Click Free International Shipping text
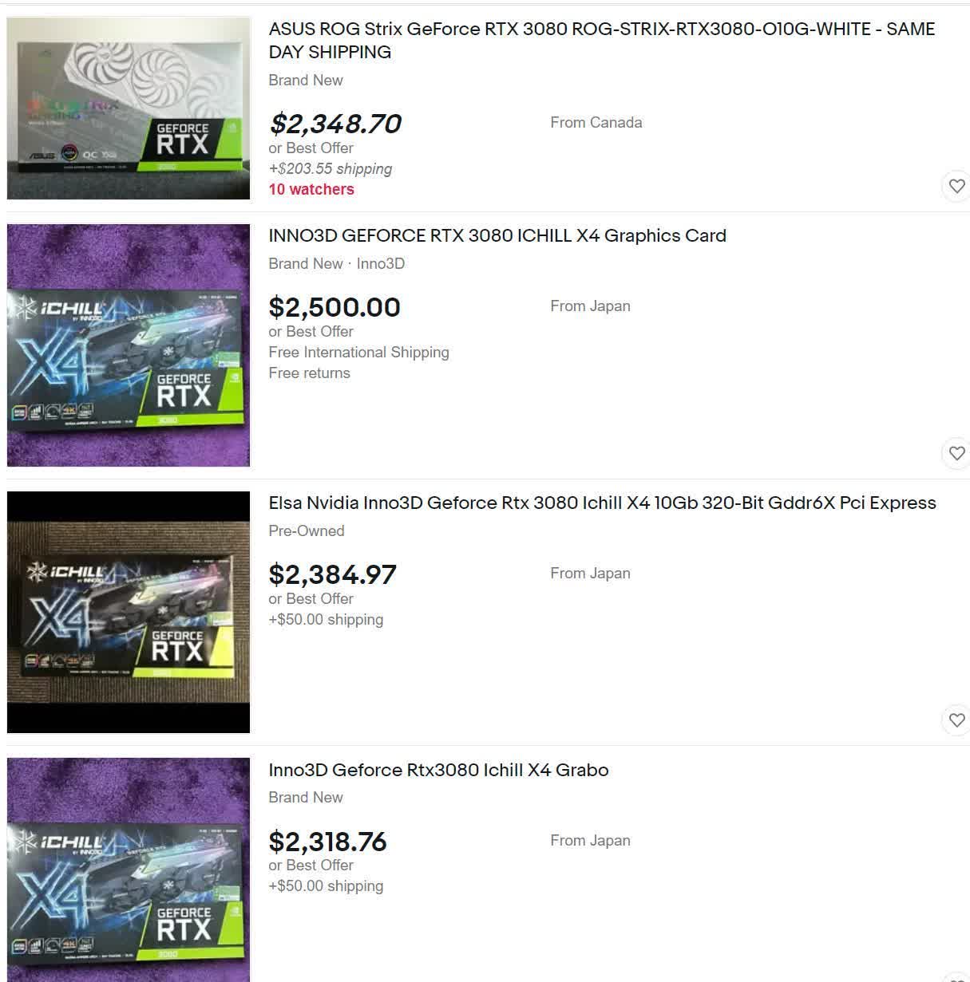Screen dimensions: 970x982 [358, 352]
